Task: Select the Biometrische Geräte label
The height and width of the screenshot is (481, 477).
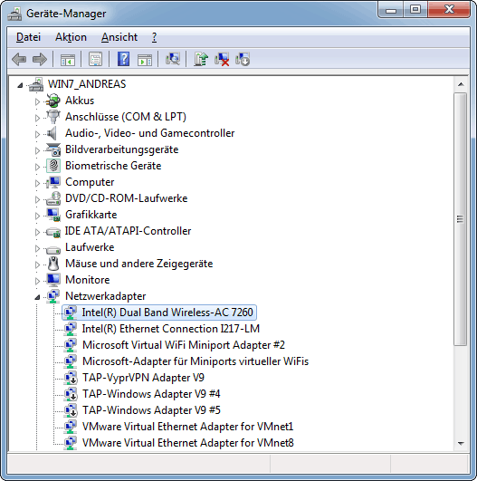Action: (x=113, y=166)
